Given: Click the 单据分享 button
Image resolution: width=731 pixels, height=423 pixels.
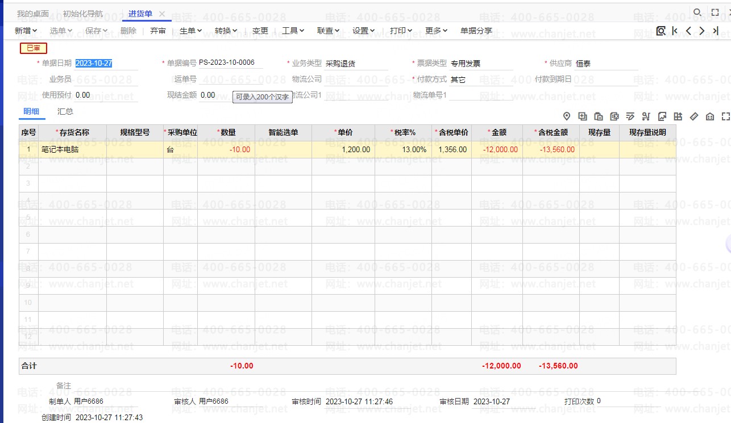Looking at the screenshot, I should tap(476, 31).
